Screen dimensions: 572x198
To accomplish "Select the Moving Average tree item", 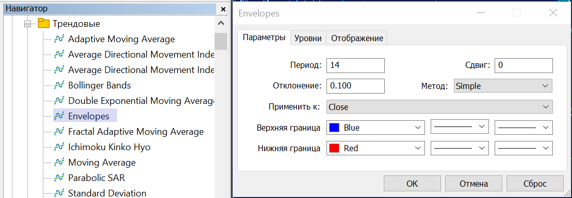I will pos(102,163).
